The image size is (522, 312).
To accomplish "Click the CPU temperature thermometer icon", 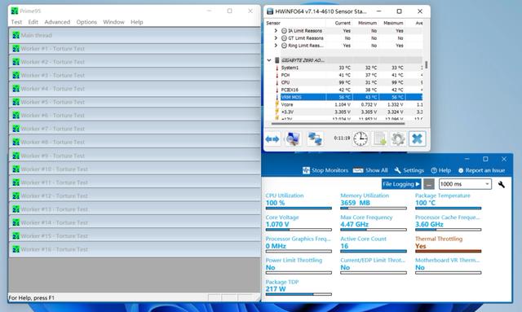I will click(x=276, y=82).
